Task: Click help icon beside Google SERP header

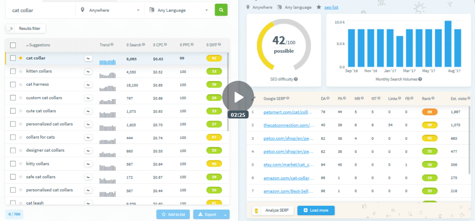Action: point(288,98)
